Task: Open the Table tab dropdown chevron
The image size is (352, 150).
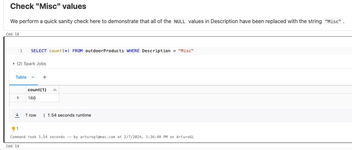Action: [33, 77]
